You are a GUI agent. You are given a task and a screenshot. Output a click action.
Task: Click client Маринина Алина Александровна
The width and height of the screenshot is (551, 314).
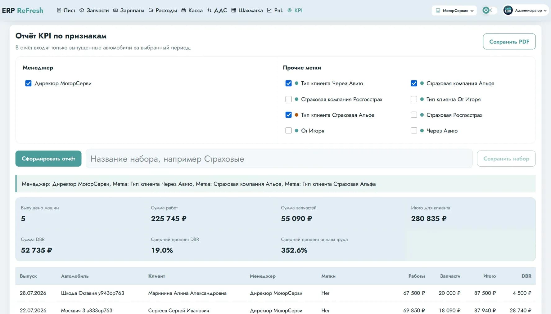[187, 293]
